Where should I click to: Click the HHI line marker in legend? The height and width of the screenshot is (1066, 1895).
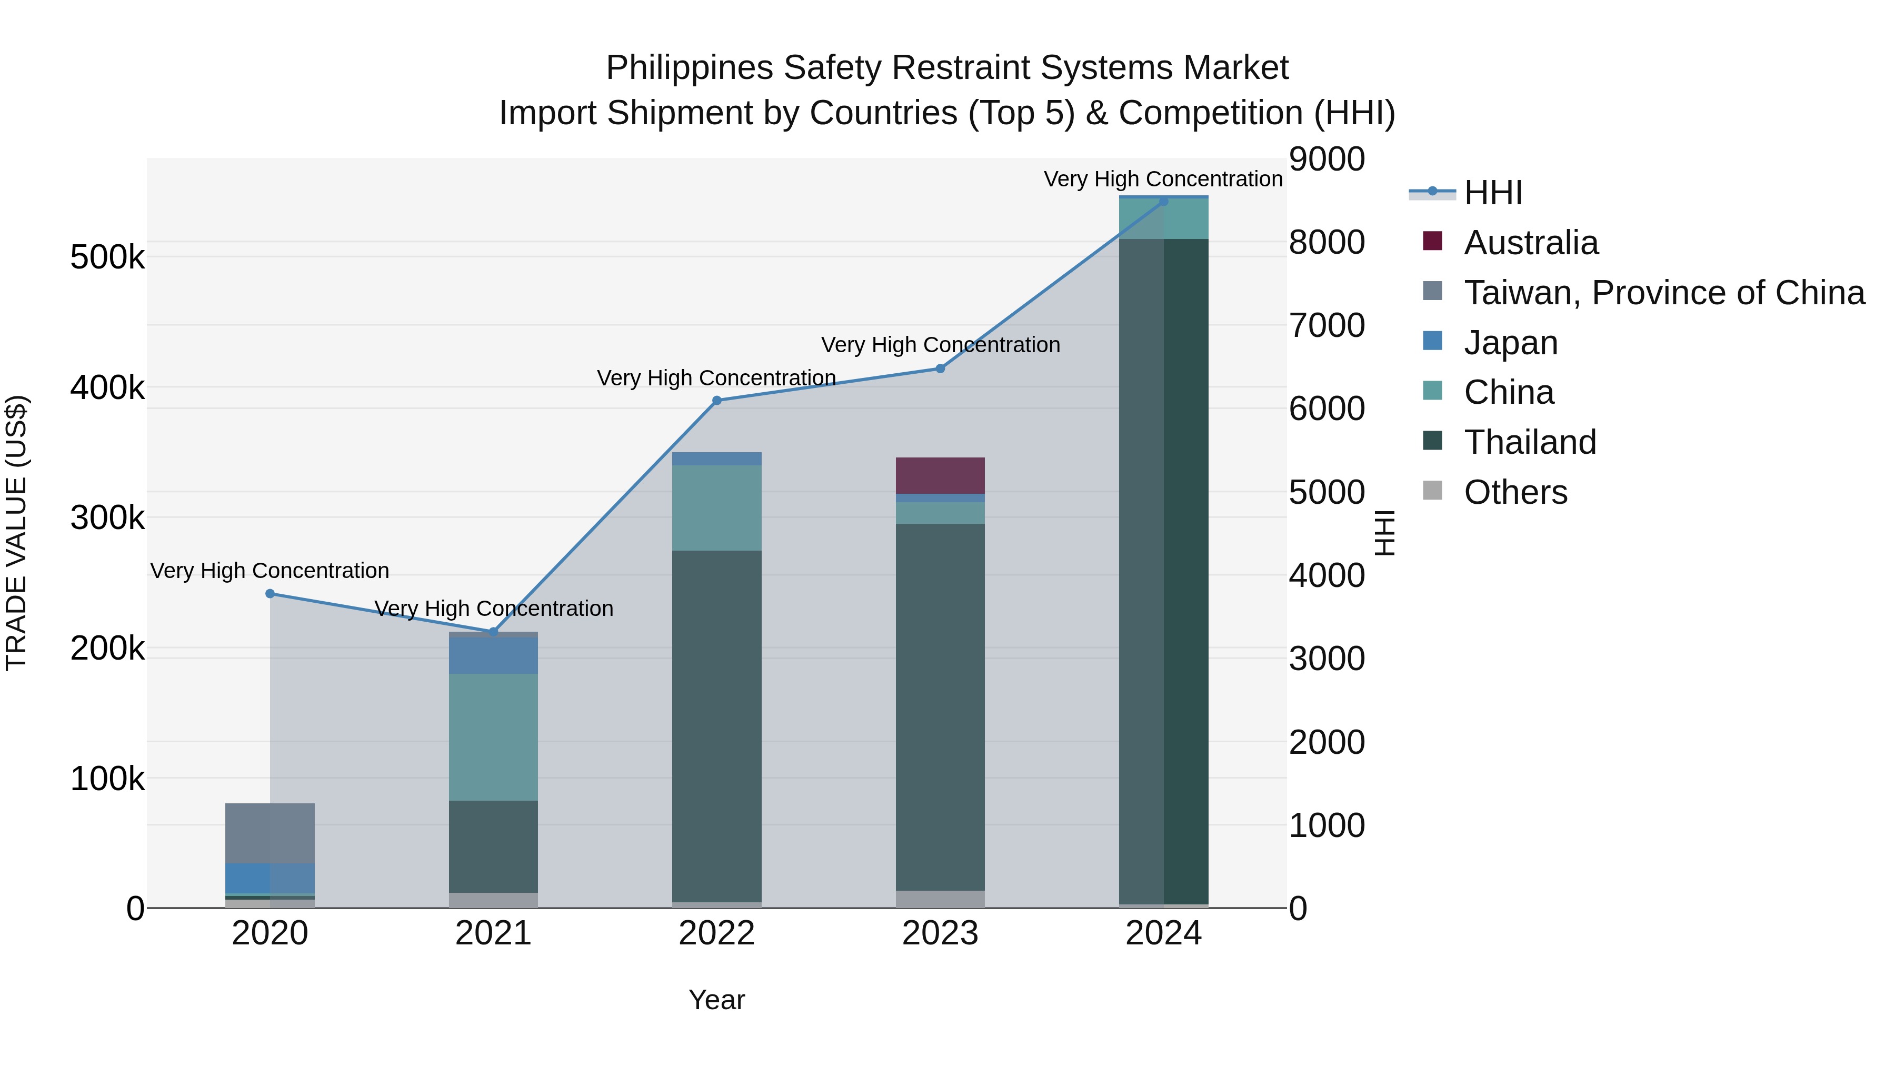pos(1432,191)
